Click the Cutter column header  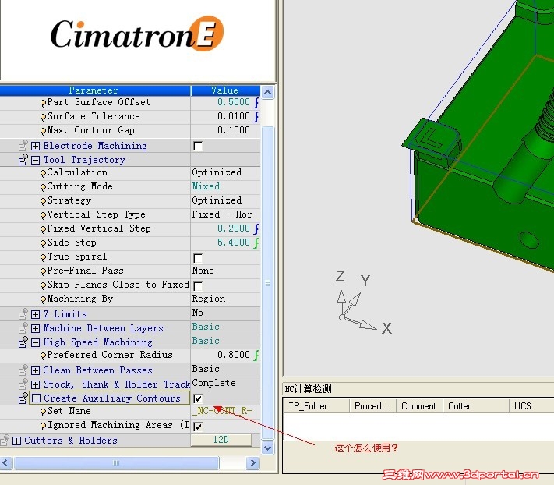[476, 405]
